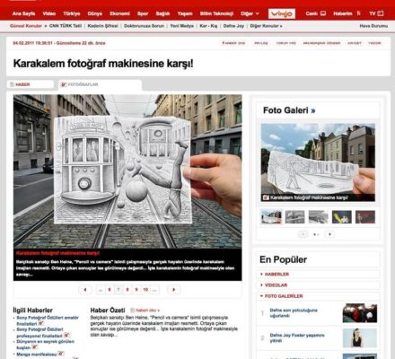Open the Bilim Teknoloji menu item
Image resolution: width=395 pixels, height=359 pixels.
[x=216, y=13]
